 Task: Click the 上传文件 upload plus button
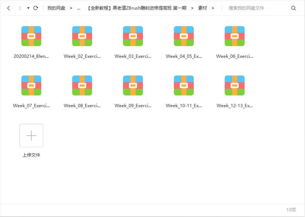(x=31, y=136)
